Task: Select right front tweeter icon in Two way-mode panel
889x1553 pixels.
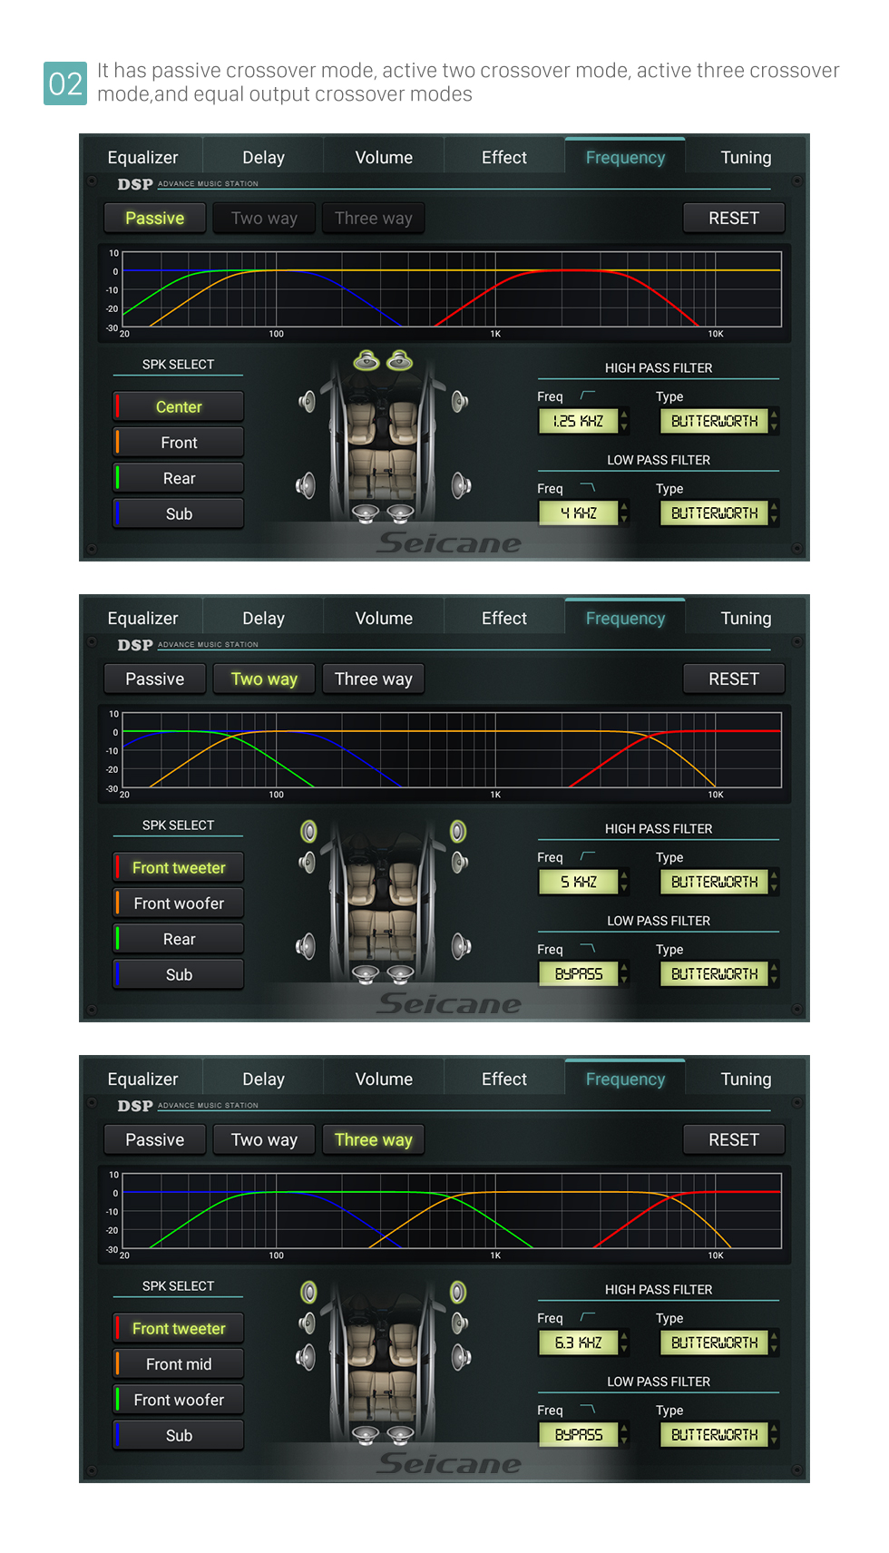Action: click(458, 831)
